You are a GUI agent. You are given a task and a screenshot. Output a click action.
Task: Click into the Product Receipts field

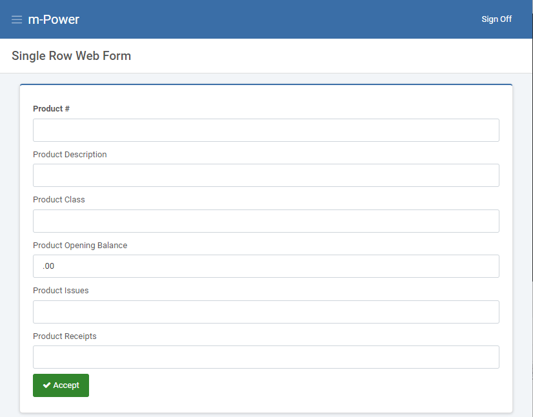[x=266, y=357]
